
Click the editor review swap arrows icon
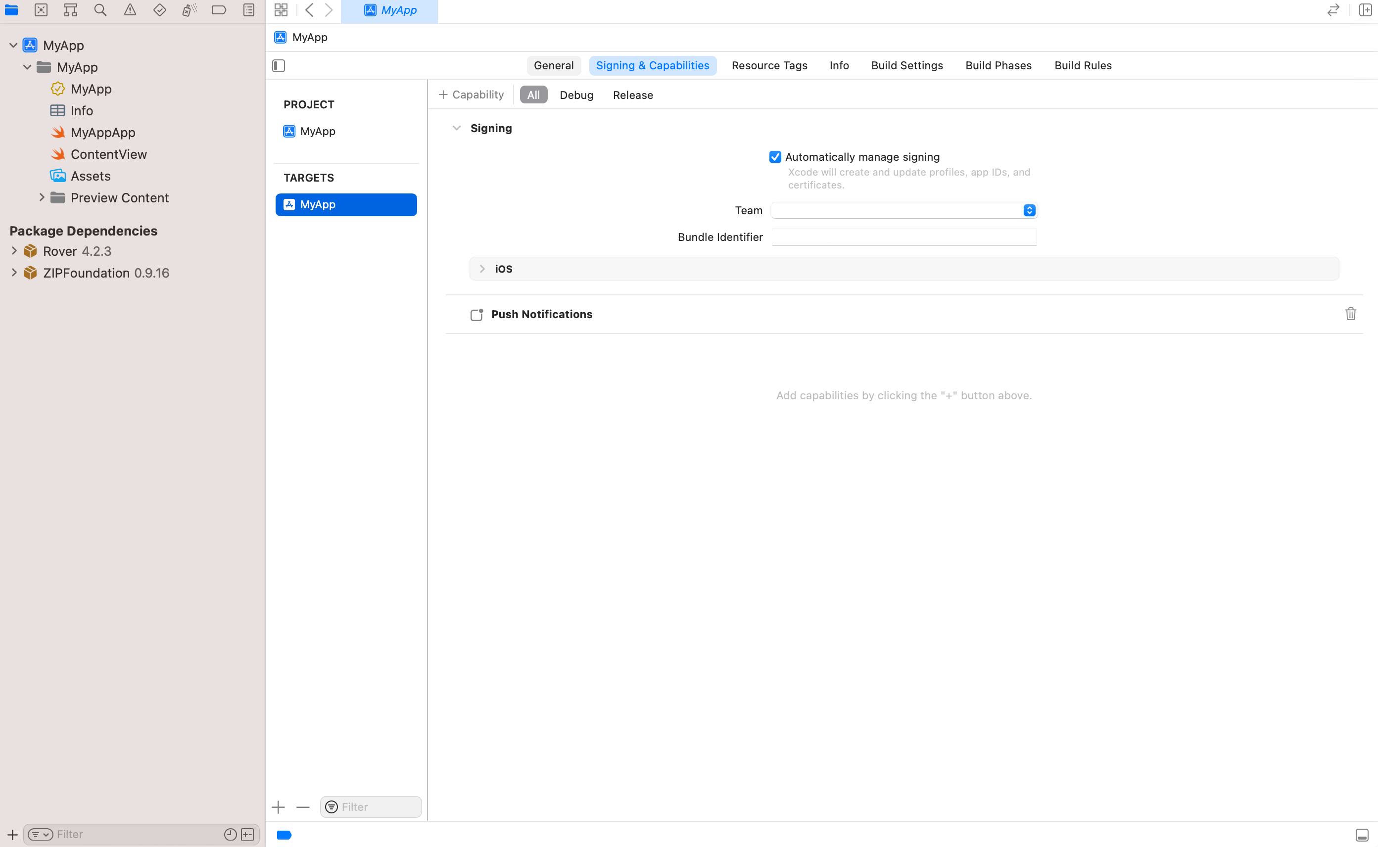point(1333,10)
